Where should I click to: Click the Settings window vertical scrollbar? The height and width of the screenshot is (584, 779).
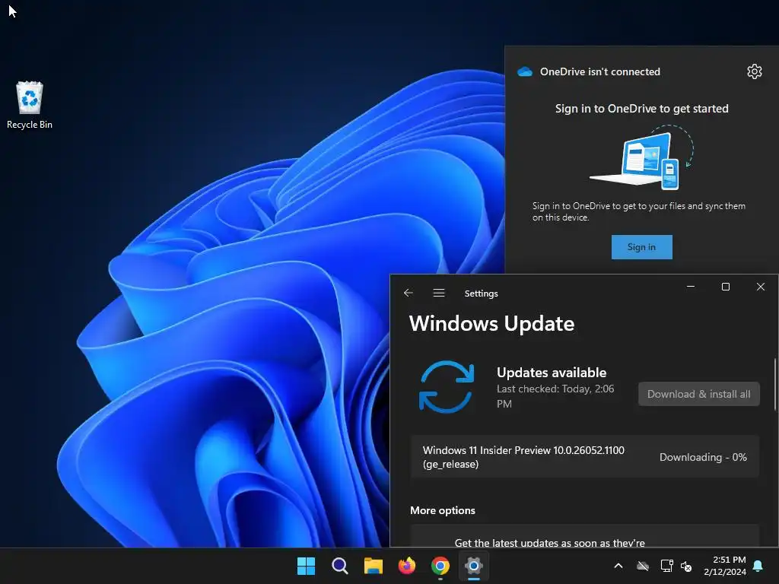[774, 385]
